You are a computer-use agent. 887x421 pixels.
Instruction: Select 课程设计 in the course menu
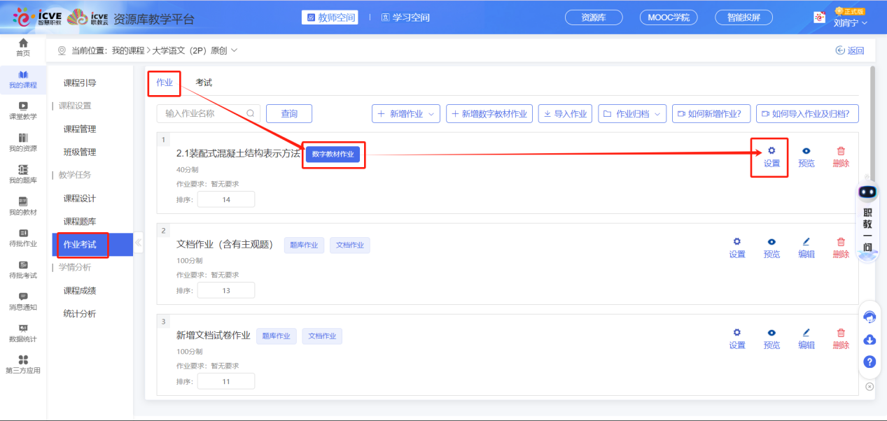coord(80,199)
